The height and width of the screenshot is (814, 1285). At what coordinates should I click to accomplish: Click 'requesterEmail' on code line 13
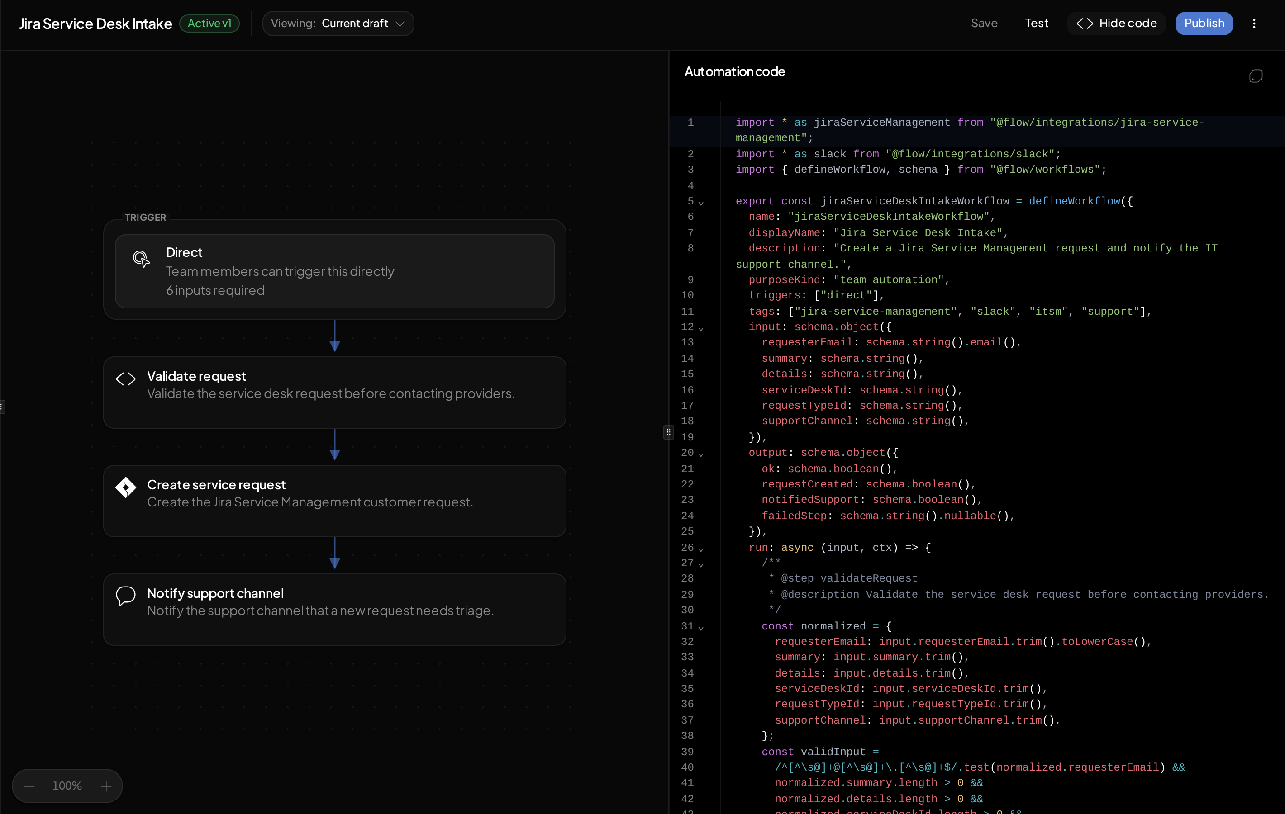click(807, 342)
